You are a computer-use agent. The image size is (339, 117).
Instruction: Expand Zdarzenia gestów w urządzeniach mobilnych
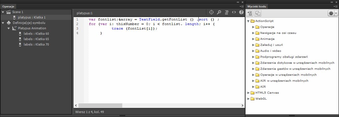[253, 69]
